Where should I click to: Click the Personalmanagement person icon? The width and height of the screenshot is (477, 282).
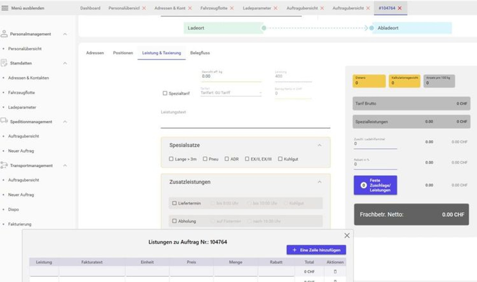click(x=4, y=34)
